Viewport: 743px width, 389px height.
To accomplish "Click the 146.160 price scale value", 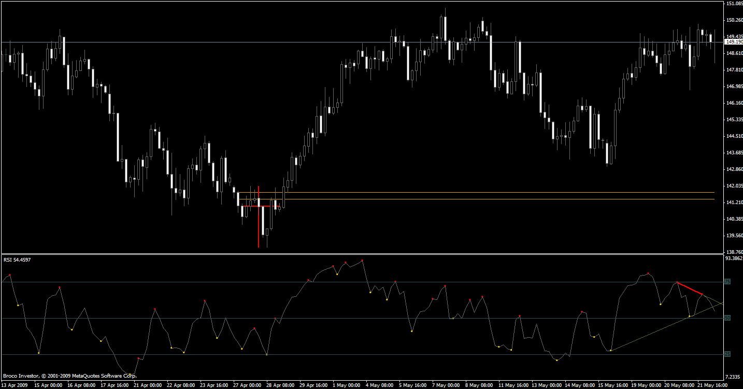I will 735,103.
